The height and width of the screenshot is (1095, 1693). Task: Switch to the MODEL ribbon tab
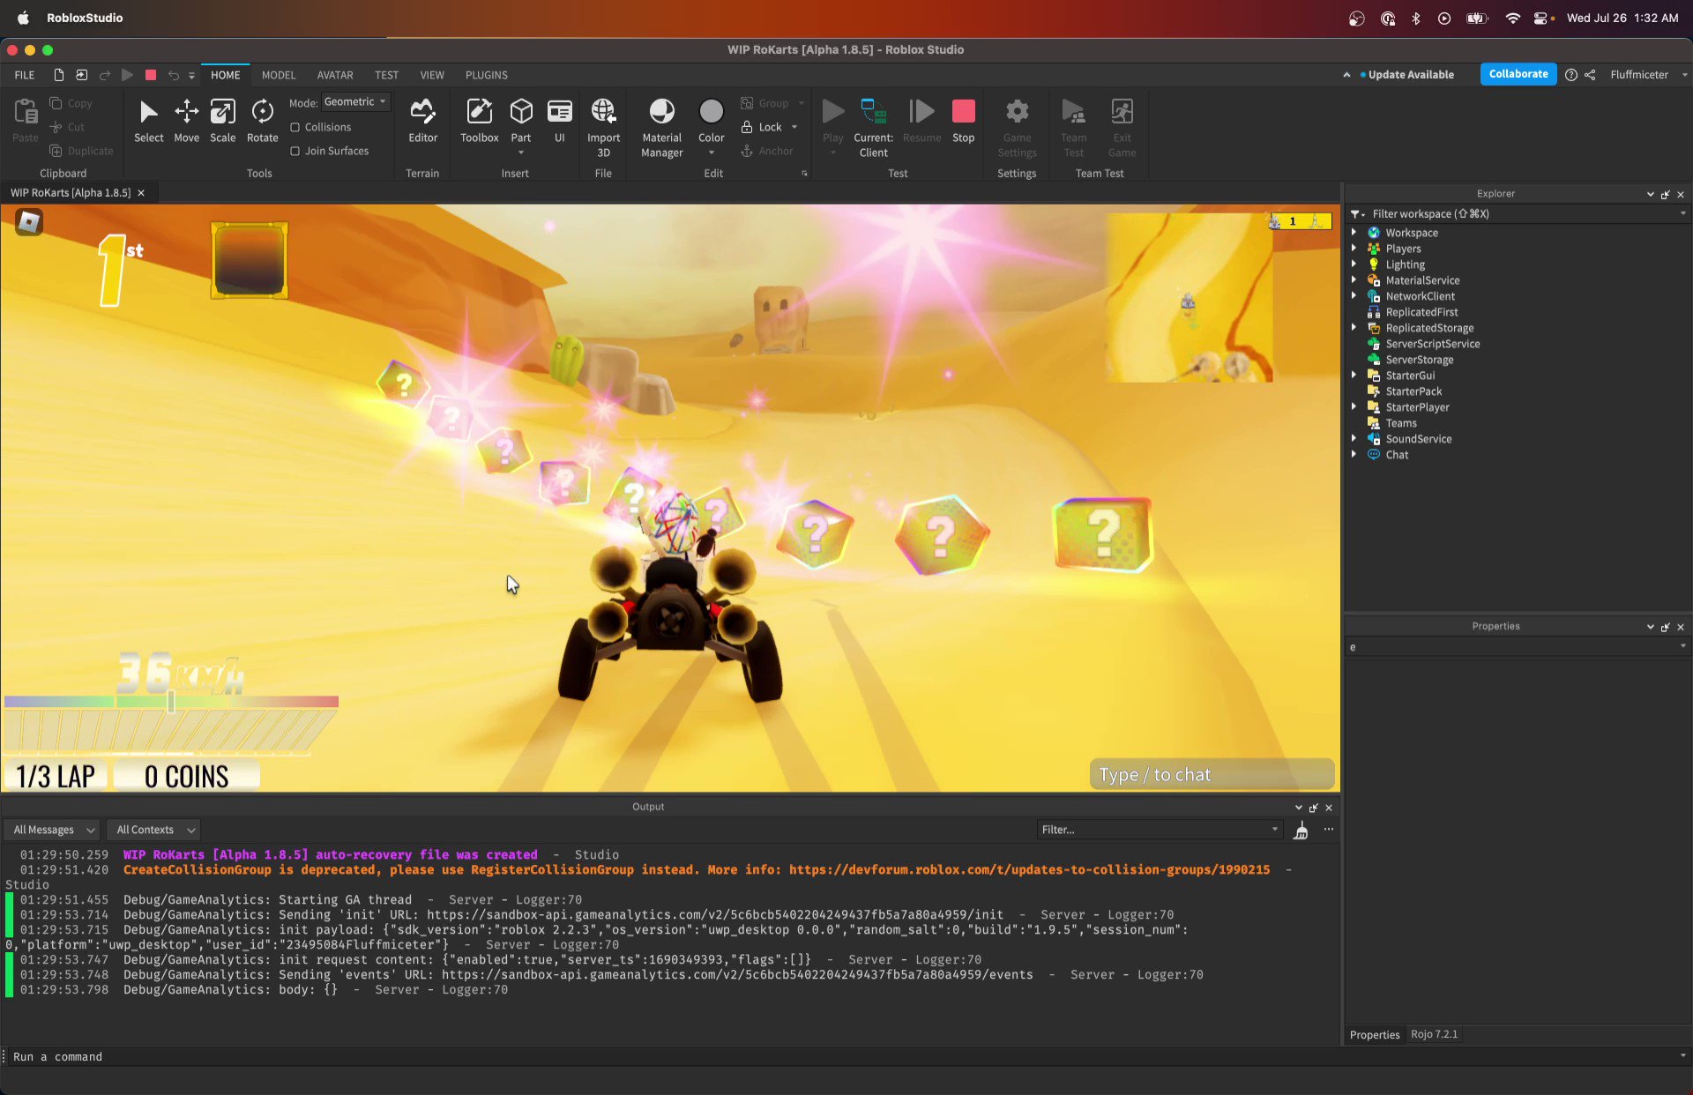279,75
